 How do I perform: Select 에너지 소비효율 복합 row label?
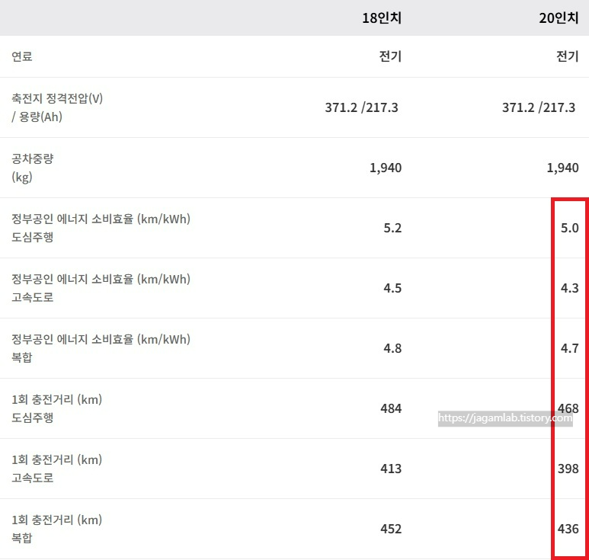pos(101,348)
